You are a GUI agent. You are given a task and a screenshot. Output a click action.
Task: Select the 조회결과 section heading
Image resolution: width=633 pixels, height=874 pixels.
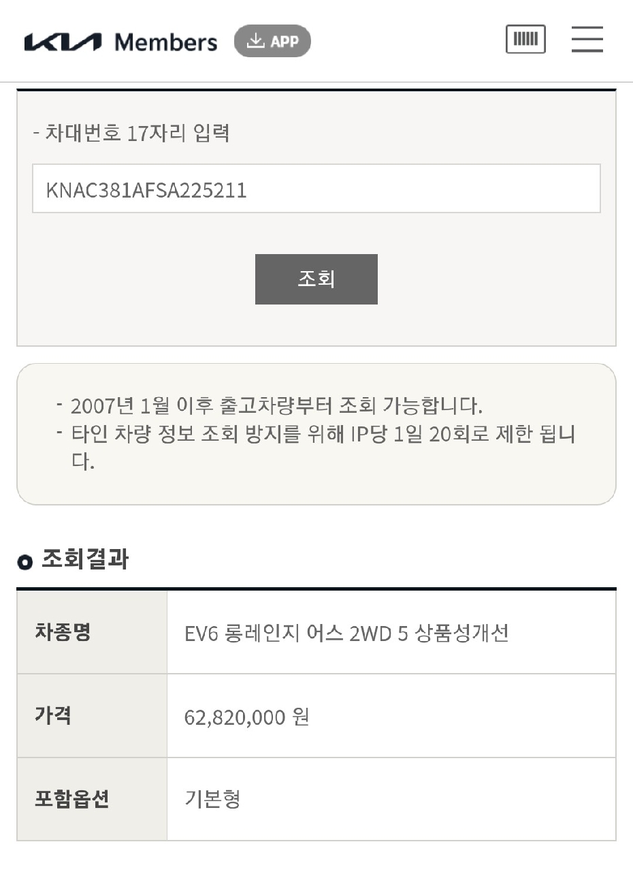(85, 560)
